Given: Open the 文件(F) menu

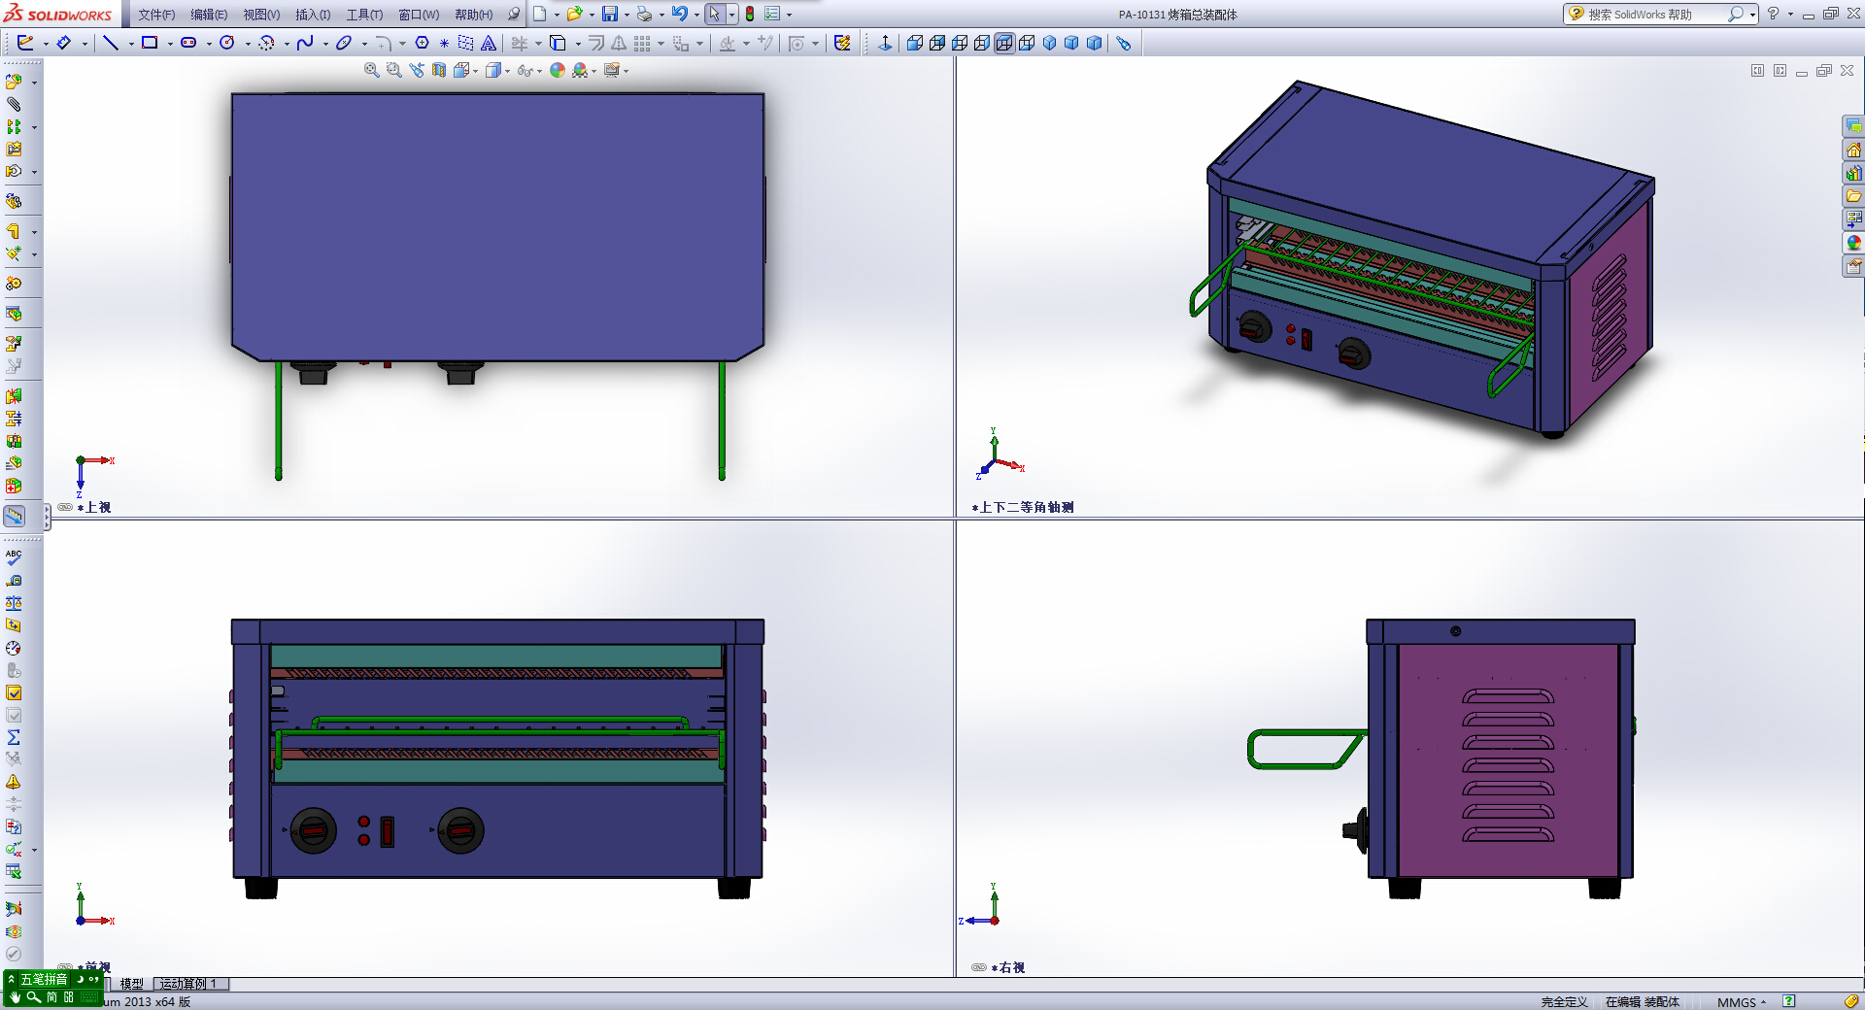Looking at the screenshot, I should [x=156, y=15].
